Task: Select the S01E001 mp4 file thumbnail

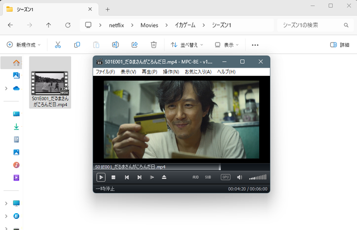Action: pyautogui.click(x=50, y=83)
